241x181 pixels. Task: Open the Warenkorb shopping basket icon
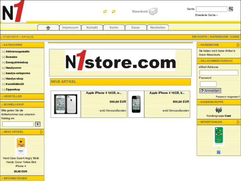[x=153, y=11]
